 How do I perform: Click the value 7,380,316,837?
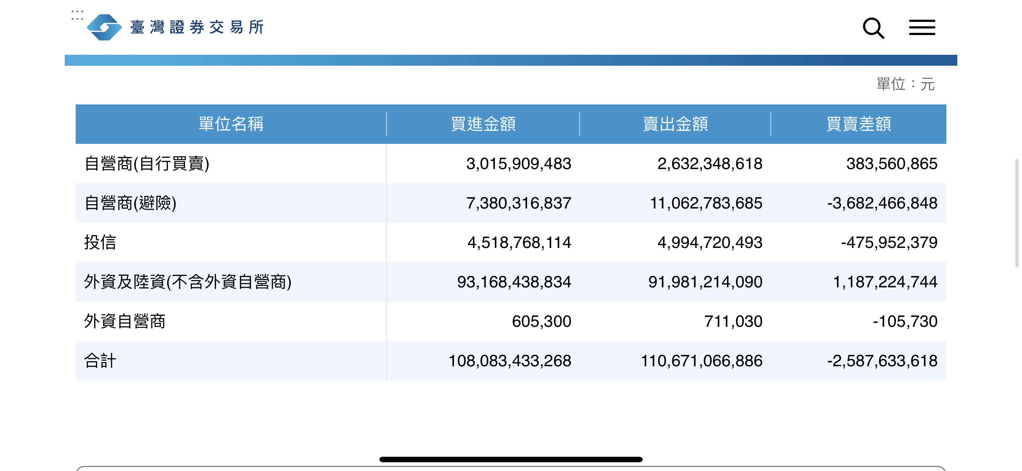(x=519, y=203)
